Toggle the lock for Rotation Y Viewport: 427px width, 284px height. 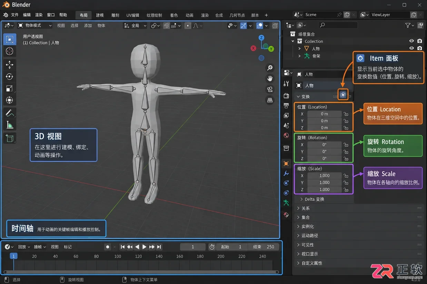(346, 152)
